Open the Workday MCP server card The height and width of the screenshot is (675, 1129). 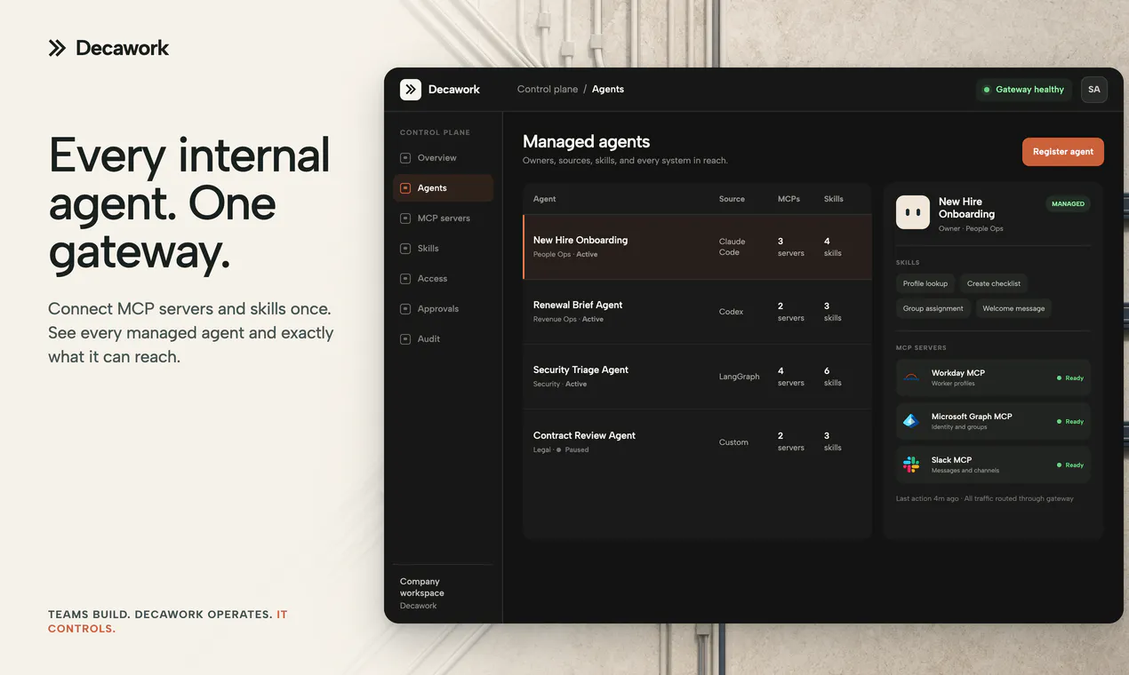[x=993, y=377]
